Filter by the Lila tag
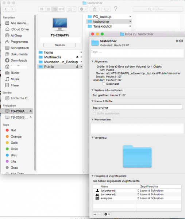The height and width of the screenshot is (219, 185). 11,161
